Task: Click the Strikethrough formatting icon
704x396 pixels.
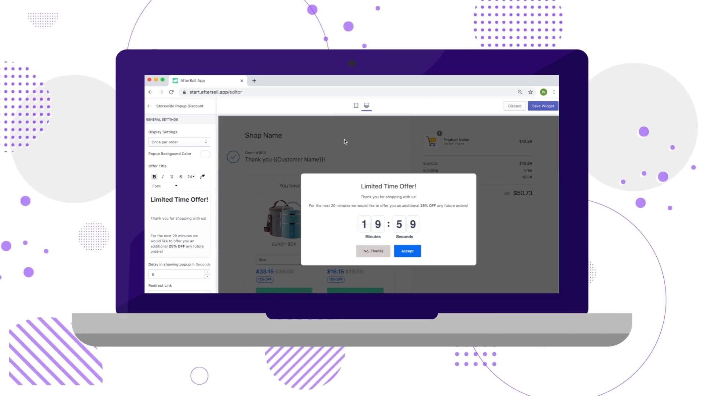Action: coord(181,176)
